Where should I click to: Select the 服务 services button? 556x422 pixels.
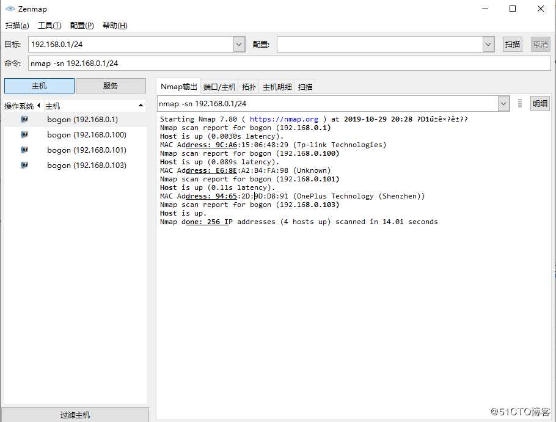pyautogui.click(x=111, y=85)
